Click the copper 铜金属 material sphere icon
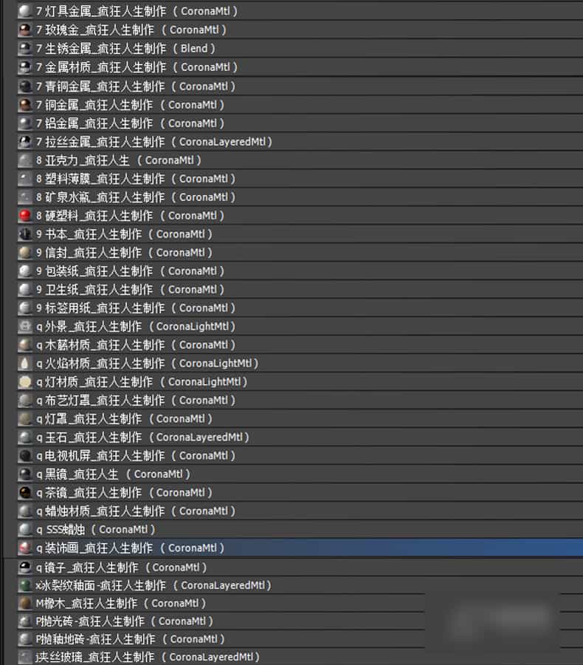The width and height of the screenshot is (583, 665). 25,105
